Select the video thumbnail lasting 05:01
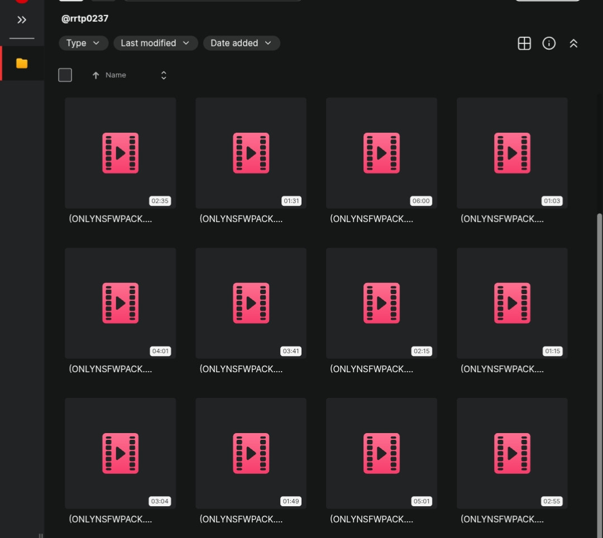This screenshot has width=603, height=538. (x=381, y=453)
